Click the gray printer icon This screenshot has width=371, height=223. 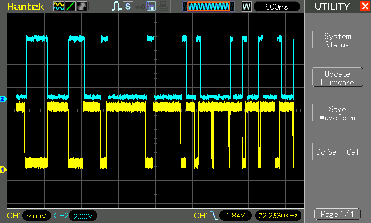tap(163, 7)
